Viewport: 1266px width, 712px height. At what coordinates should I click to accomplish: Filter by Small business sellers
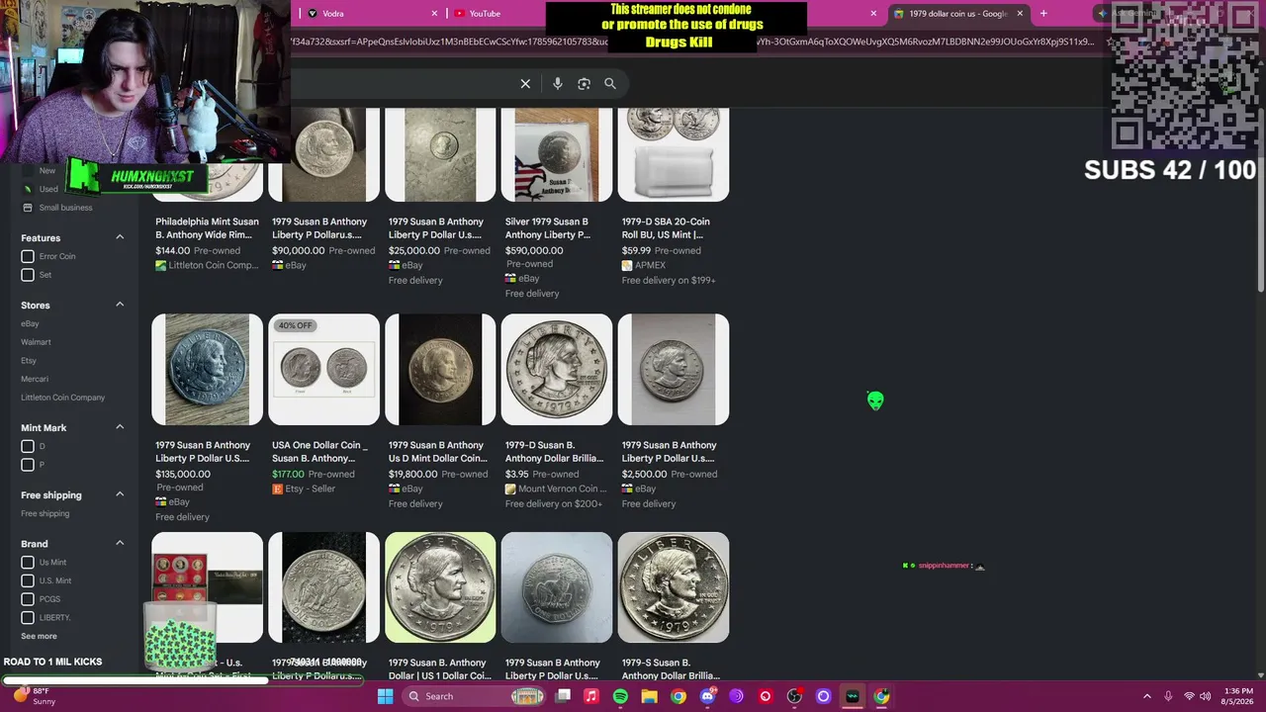[x=65, y=208]
